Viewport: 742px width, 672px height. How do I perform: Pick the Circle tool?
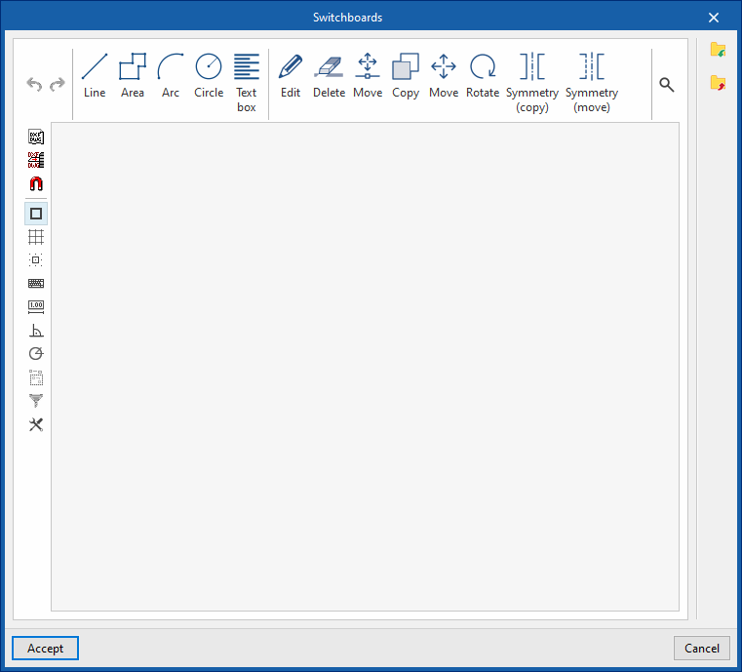[209, 76]
